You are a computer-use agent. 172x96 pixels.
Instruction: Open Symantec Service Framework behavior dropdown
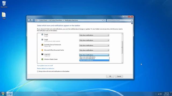pos(94,45)
